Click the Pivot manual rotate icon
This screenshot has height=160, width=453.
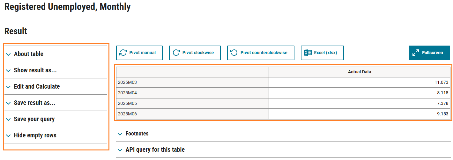(x=123, y=53)
